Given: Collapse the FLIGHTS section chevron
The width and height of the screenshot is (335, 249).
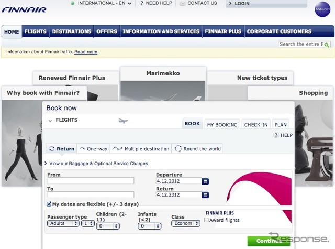Looking at the screenshot, I should pyautogui.click(x=50, y=121).
